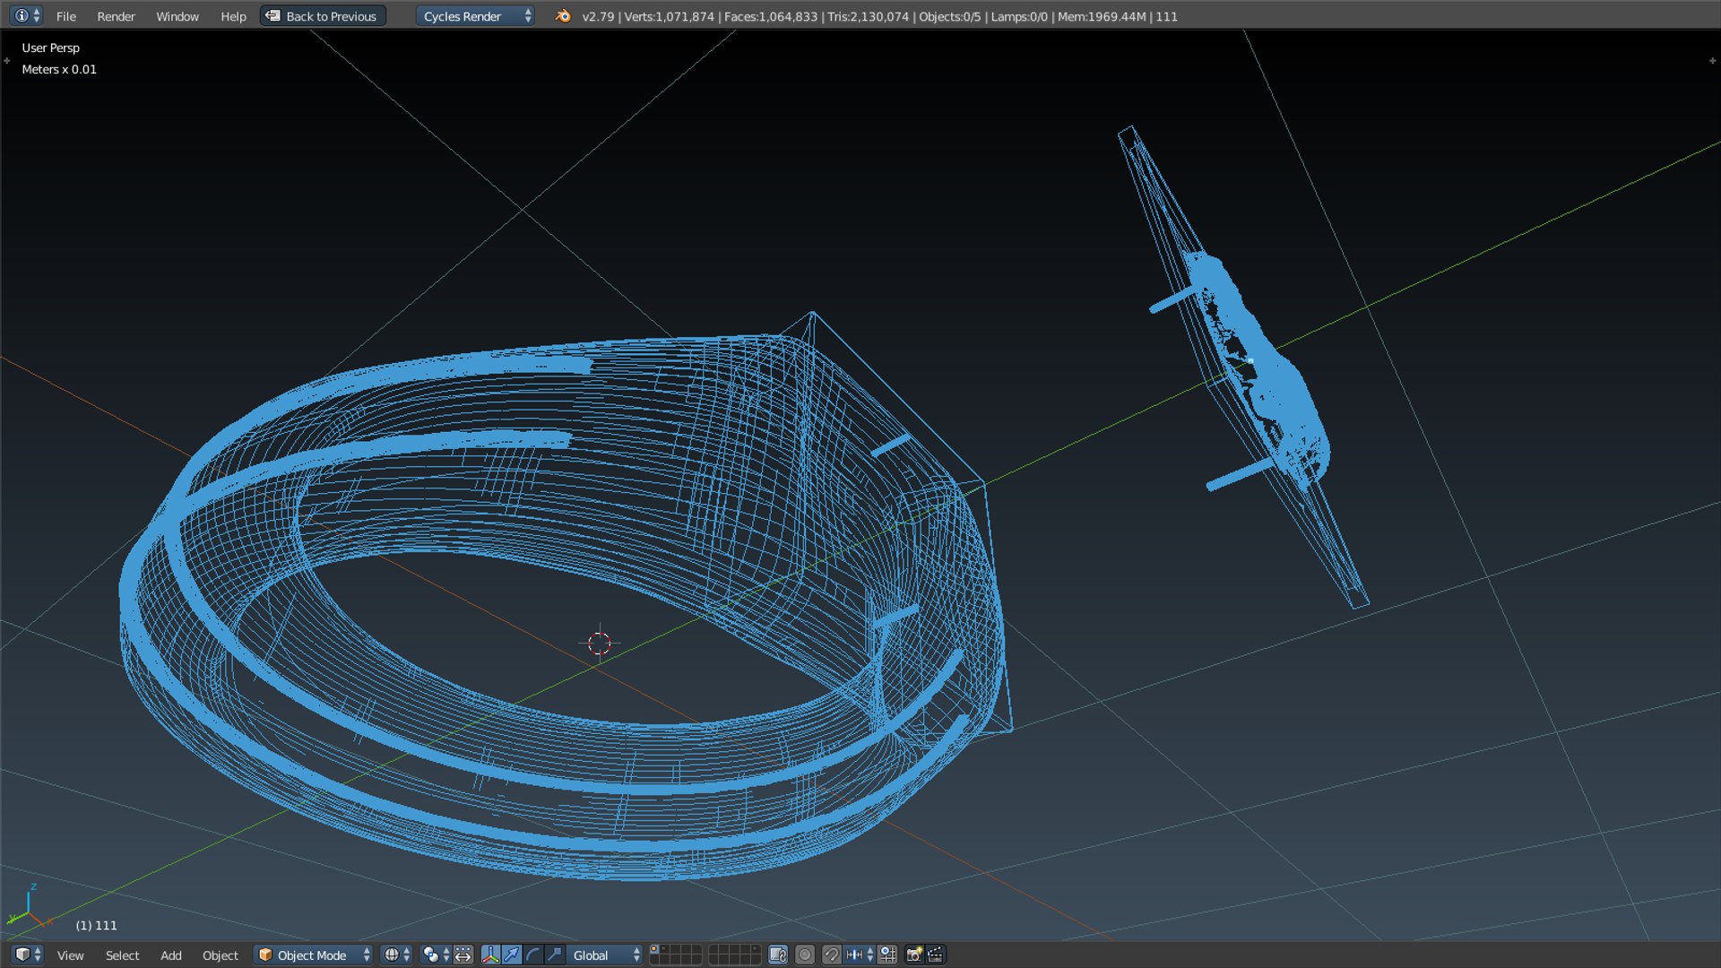Click the Mem:1969.44M readout
The width and height of the screenshot is (1721, 968).
click(x=1102, y=16)
